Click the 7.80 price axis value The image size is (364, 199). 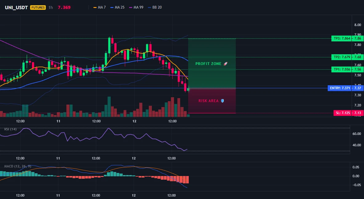[x=358, y=45]
